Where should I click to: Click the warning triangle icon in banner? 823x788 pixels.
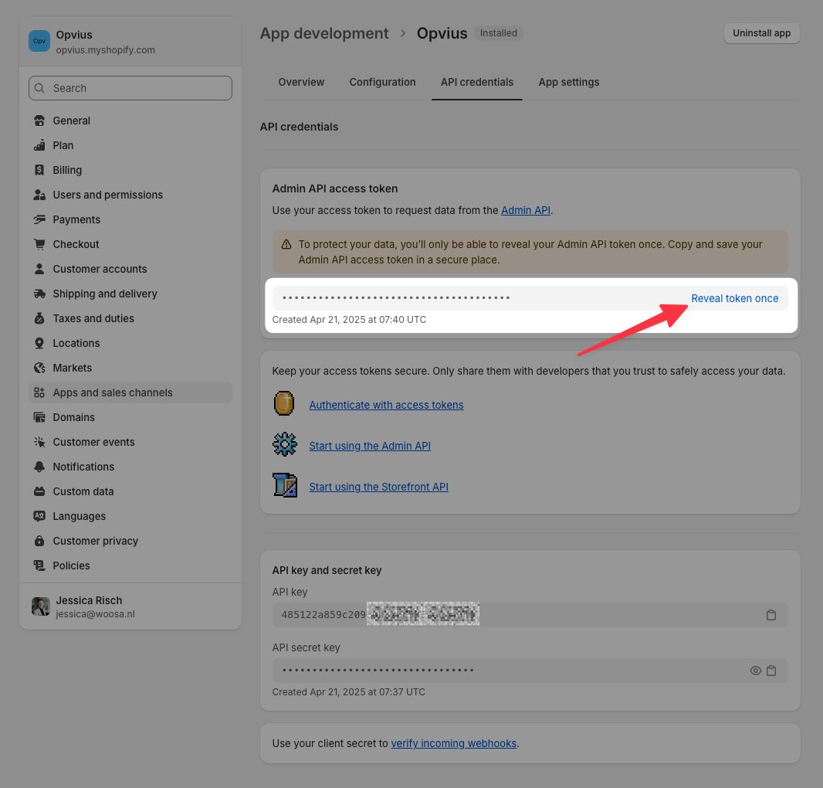click(x=286, y=244)
